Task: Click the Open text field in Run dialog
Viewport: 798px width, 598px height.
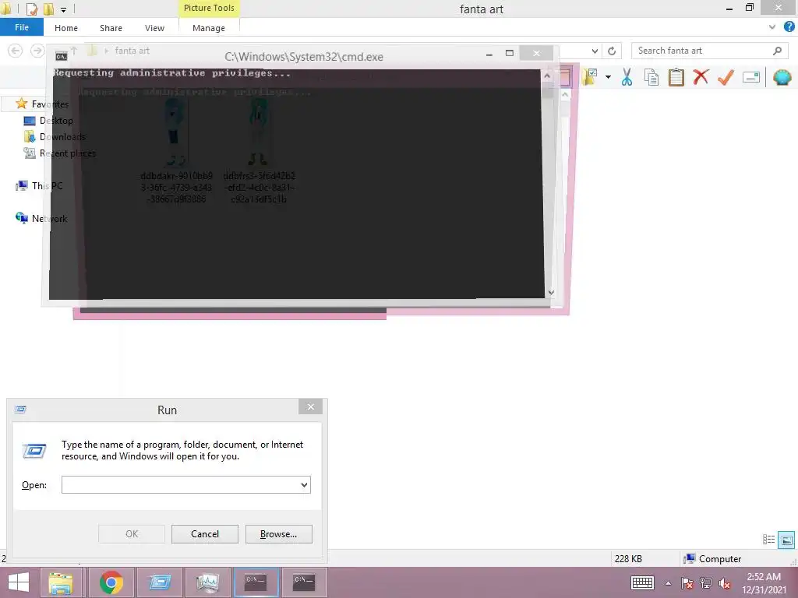Action: 180,484
